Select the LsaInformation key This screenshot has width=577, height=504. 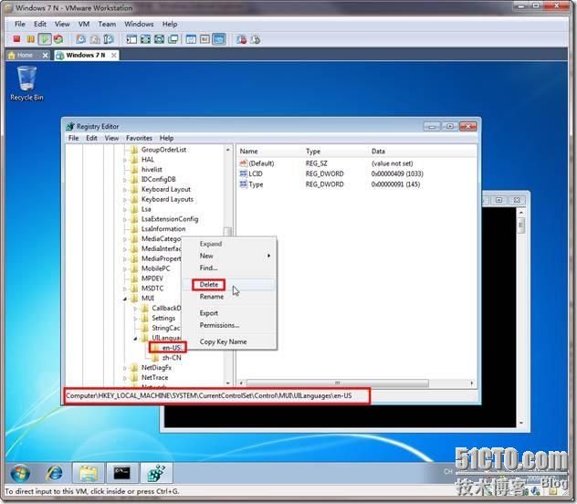click(163, 229)
